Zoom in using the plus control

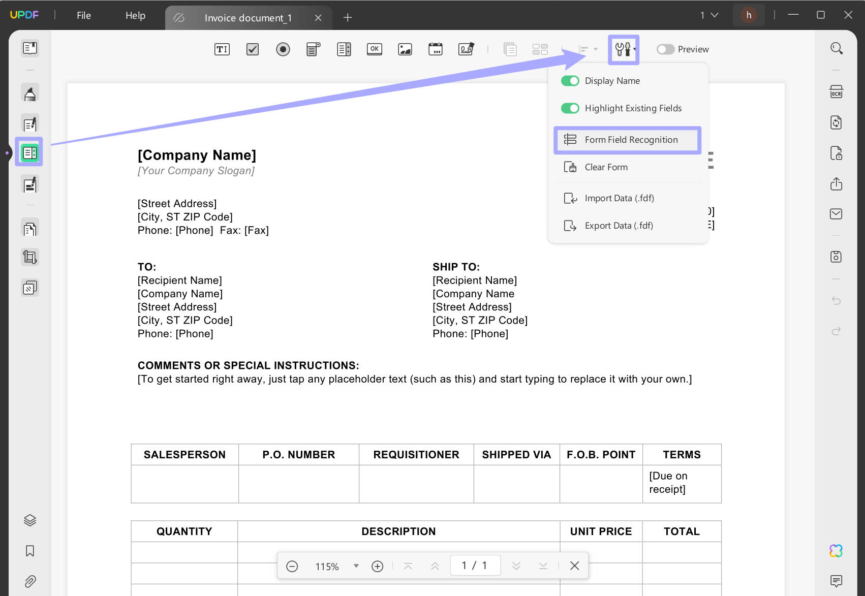pos(377,566)
